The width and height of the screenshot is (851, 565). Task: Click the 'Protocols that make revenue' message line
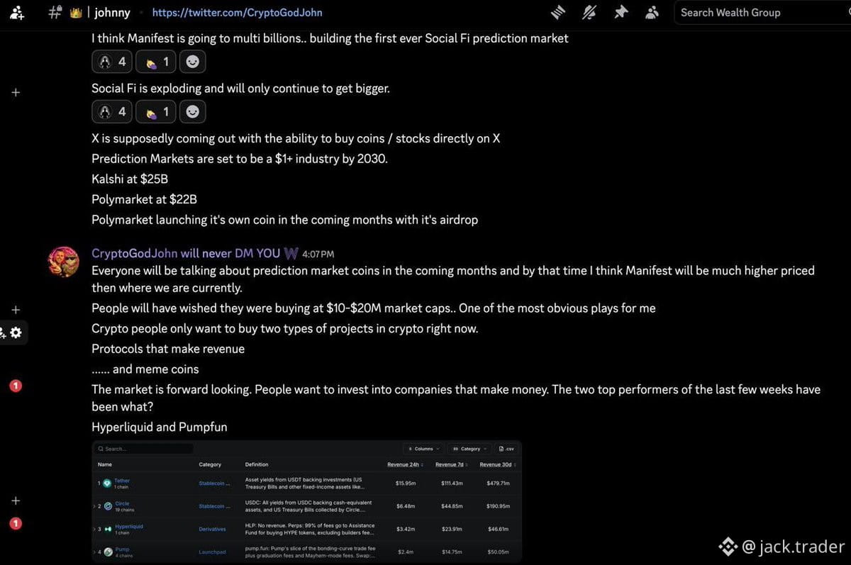point(168,349)
